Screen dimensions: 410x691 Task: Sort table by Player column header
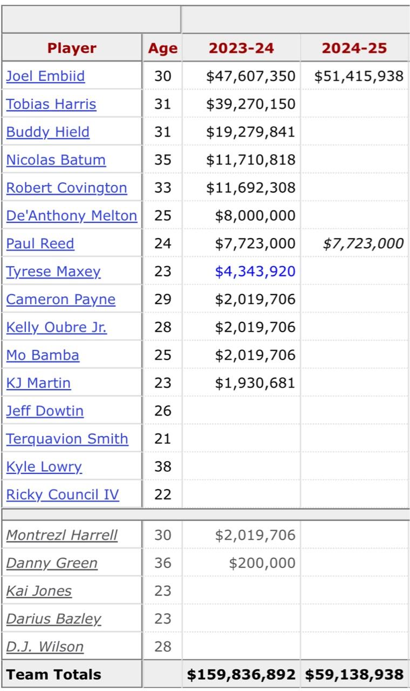pyautogui.click(x=72, y=48)
